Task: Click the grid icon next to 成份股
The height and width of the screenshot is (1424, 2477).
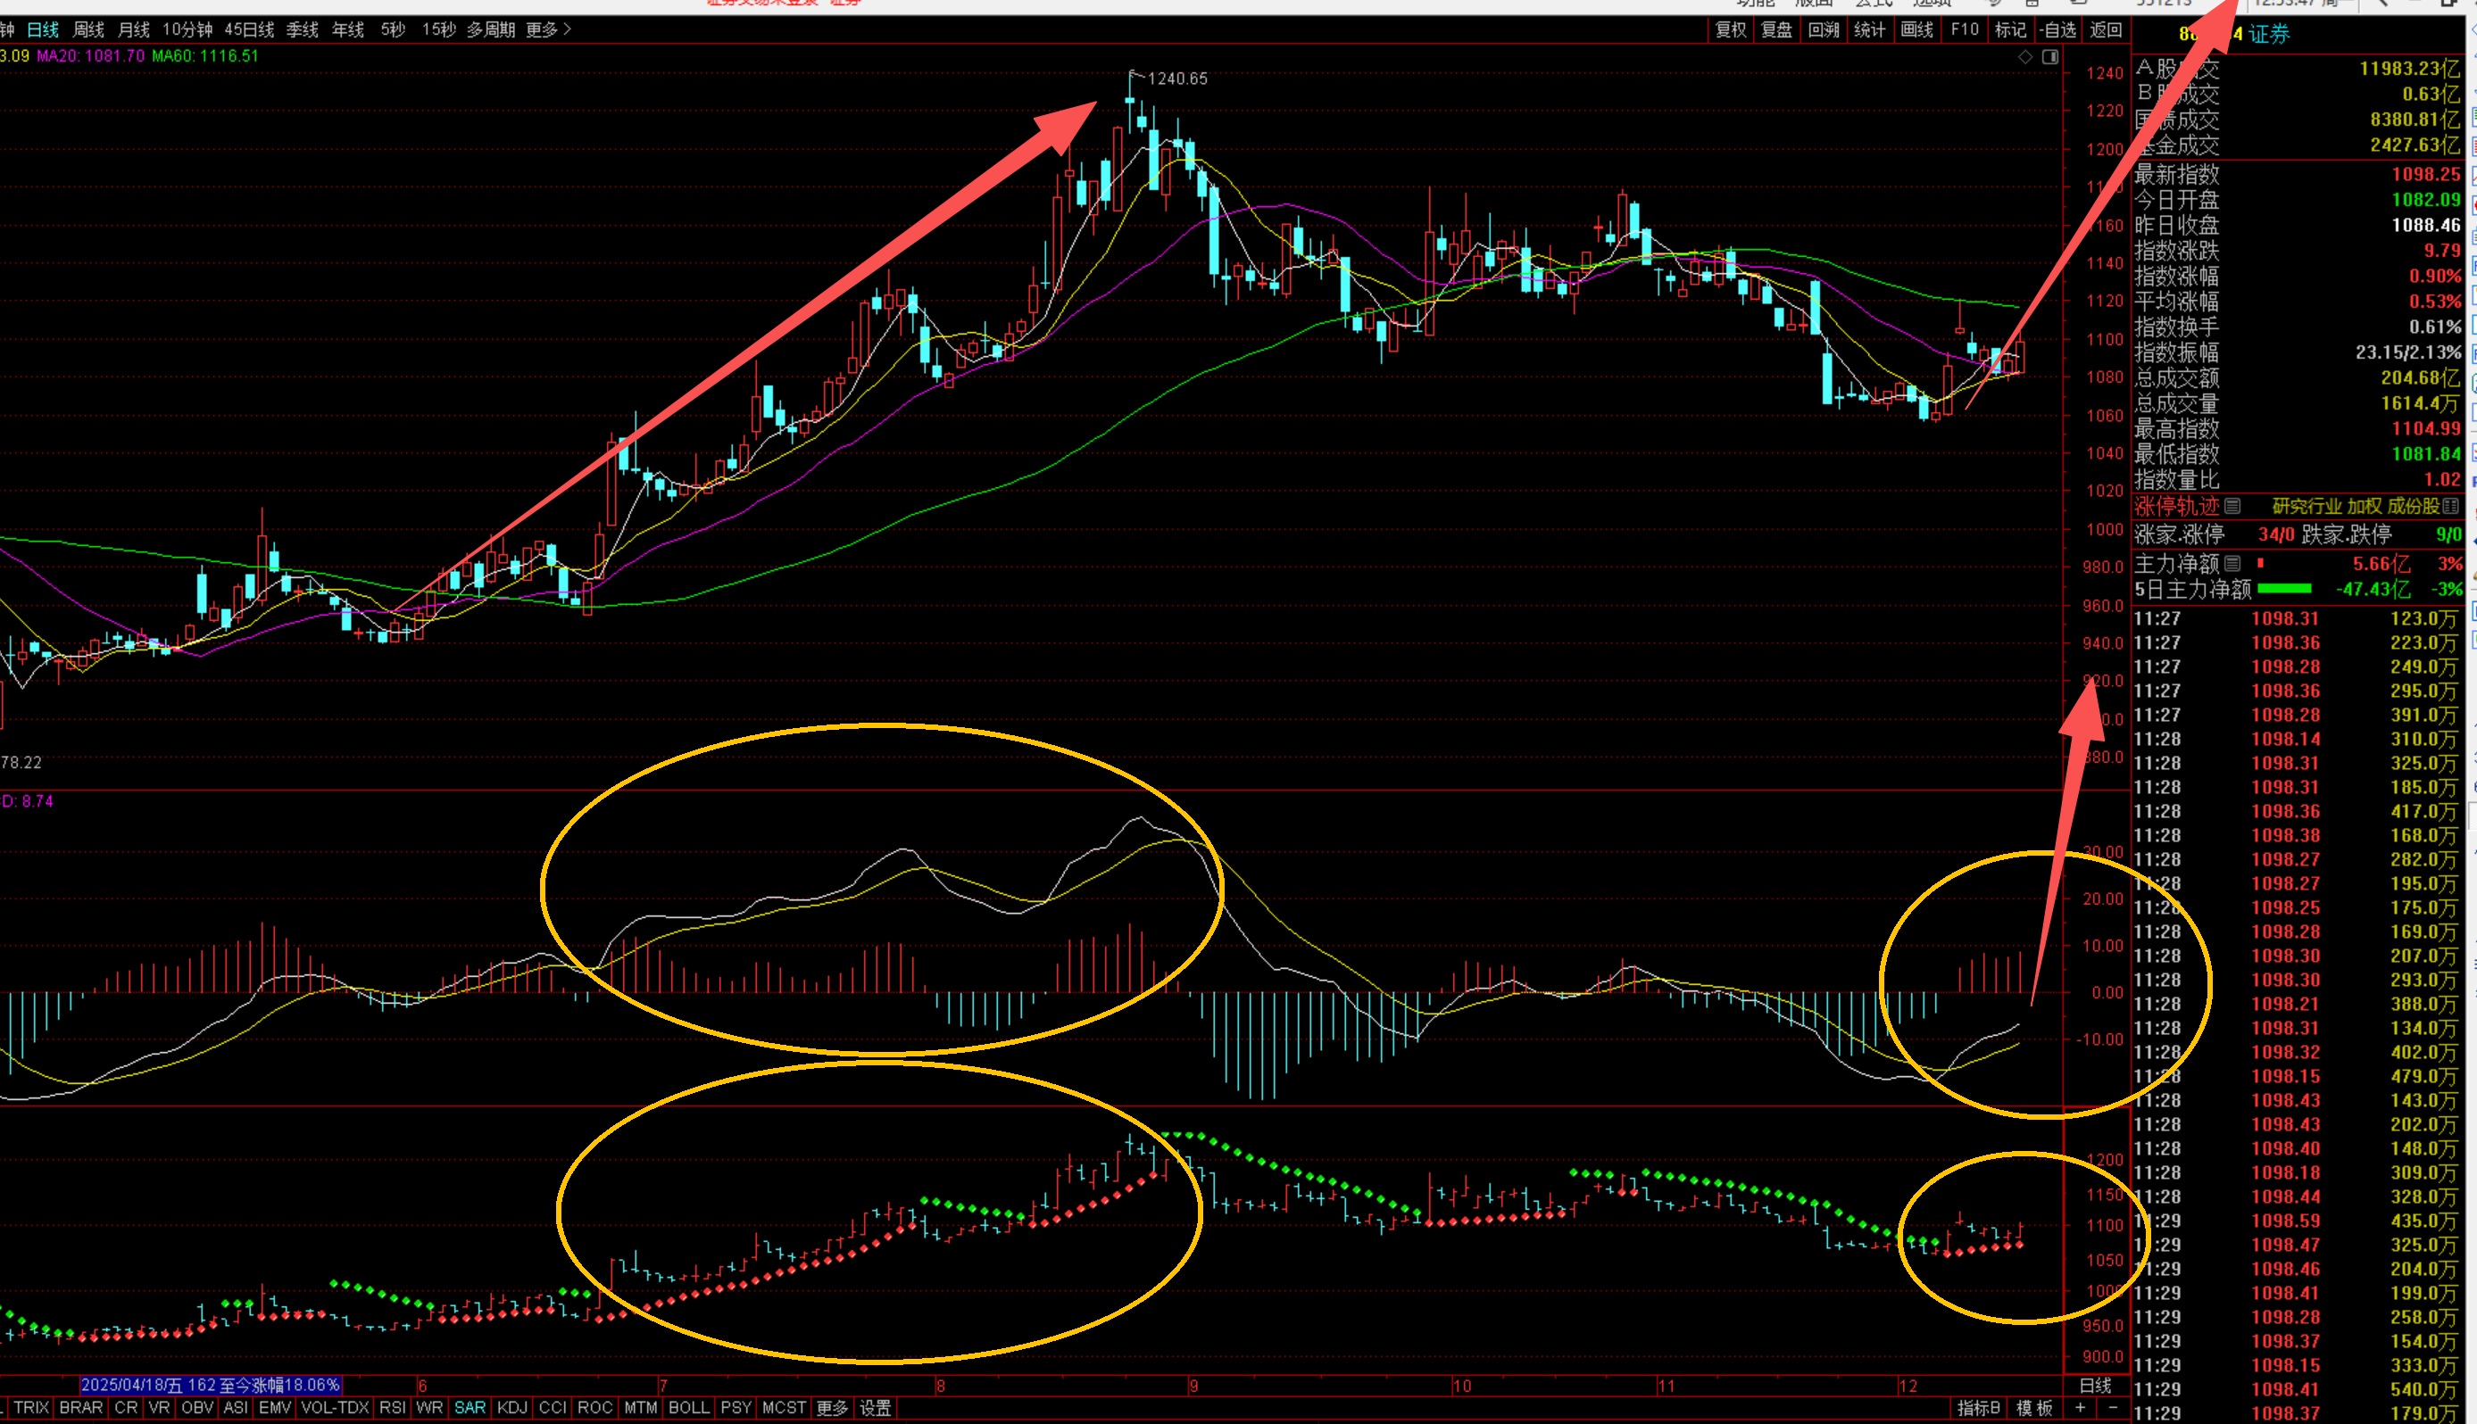Action: pyautogui.click(x=2450, y=506)
